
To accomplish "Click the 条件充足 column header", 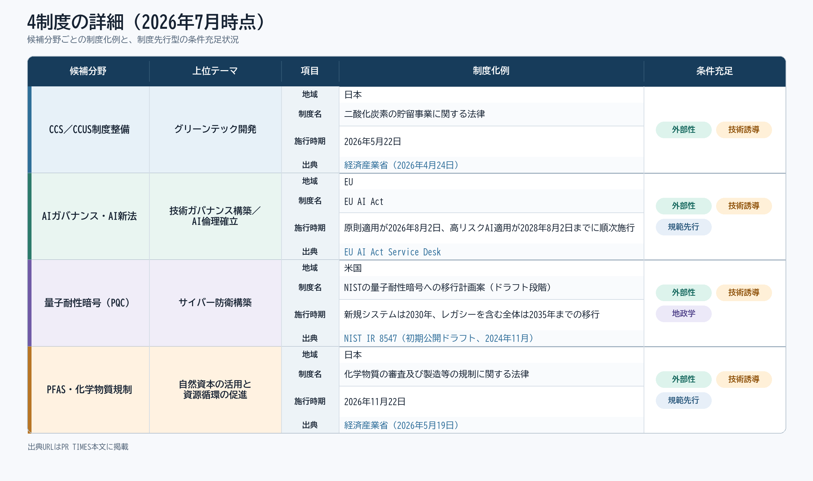I will point(714,71).
